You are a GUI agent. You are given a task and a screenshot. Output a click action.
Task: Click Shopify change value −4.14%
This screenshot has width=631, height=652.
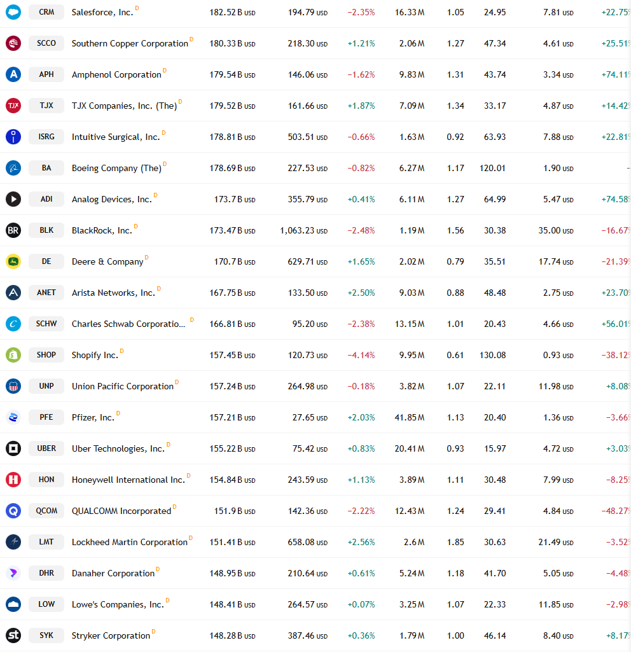click(361, 356)
